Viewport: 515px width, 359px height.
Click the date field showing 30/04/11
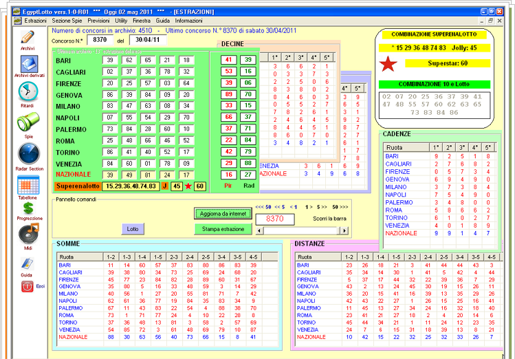[x=148, y=40]
